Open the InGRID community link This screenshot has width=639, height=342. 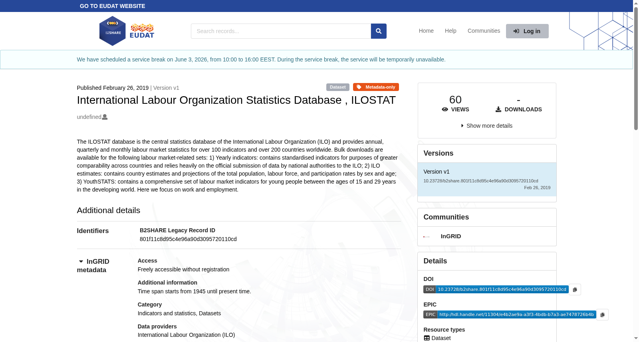[451, 236]
